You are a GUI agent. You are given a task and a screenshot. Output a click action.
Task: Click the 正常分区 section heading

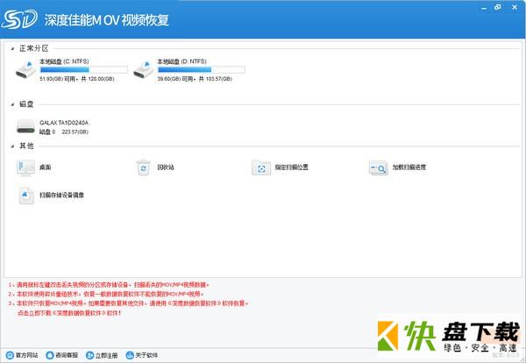click(x=34, y=48)
